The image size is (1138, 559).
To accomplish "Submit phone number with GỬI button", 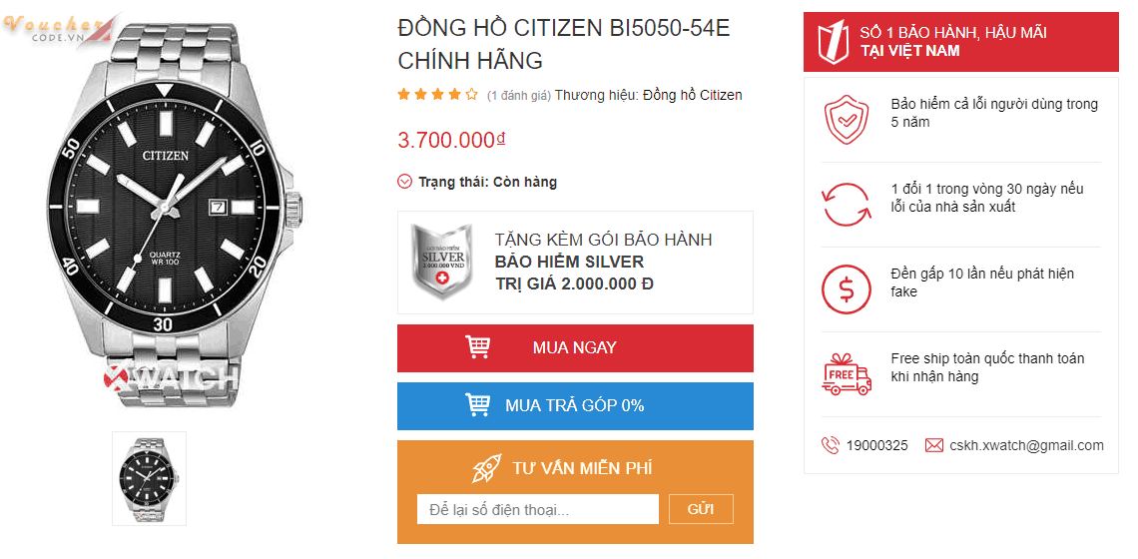I will pos(701,509).
